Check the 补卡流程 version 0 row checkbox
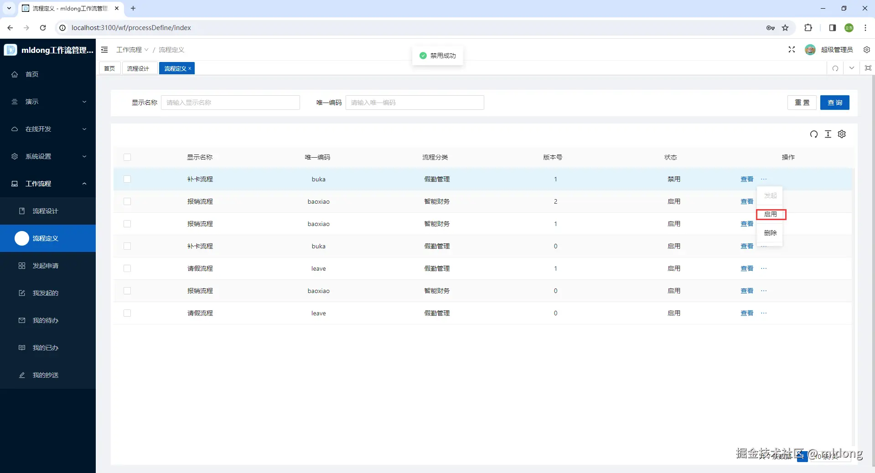The image size is (875, 473). coord(127,246)
